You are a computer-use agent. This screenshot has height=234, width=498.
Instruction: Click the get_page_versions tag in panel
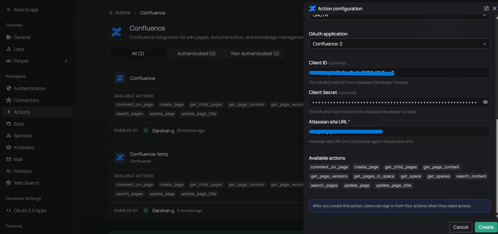(x=329, y=176)
